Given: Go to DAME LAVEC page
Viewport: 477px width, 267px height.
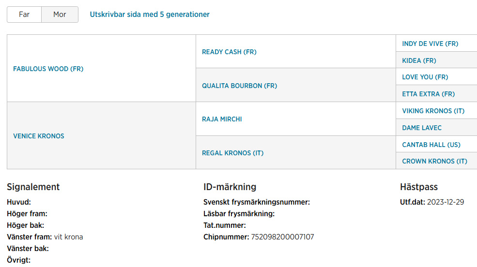Looking at the screenshot, I should 422,128.
